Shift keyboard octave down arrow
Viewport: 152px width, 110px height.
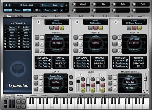[x=18, y=101]
